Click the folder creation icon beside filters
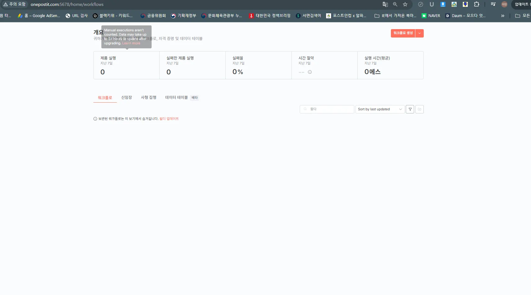 click(x=419, y=109)
